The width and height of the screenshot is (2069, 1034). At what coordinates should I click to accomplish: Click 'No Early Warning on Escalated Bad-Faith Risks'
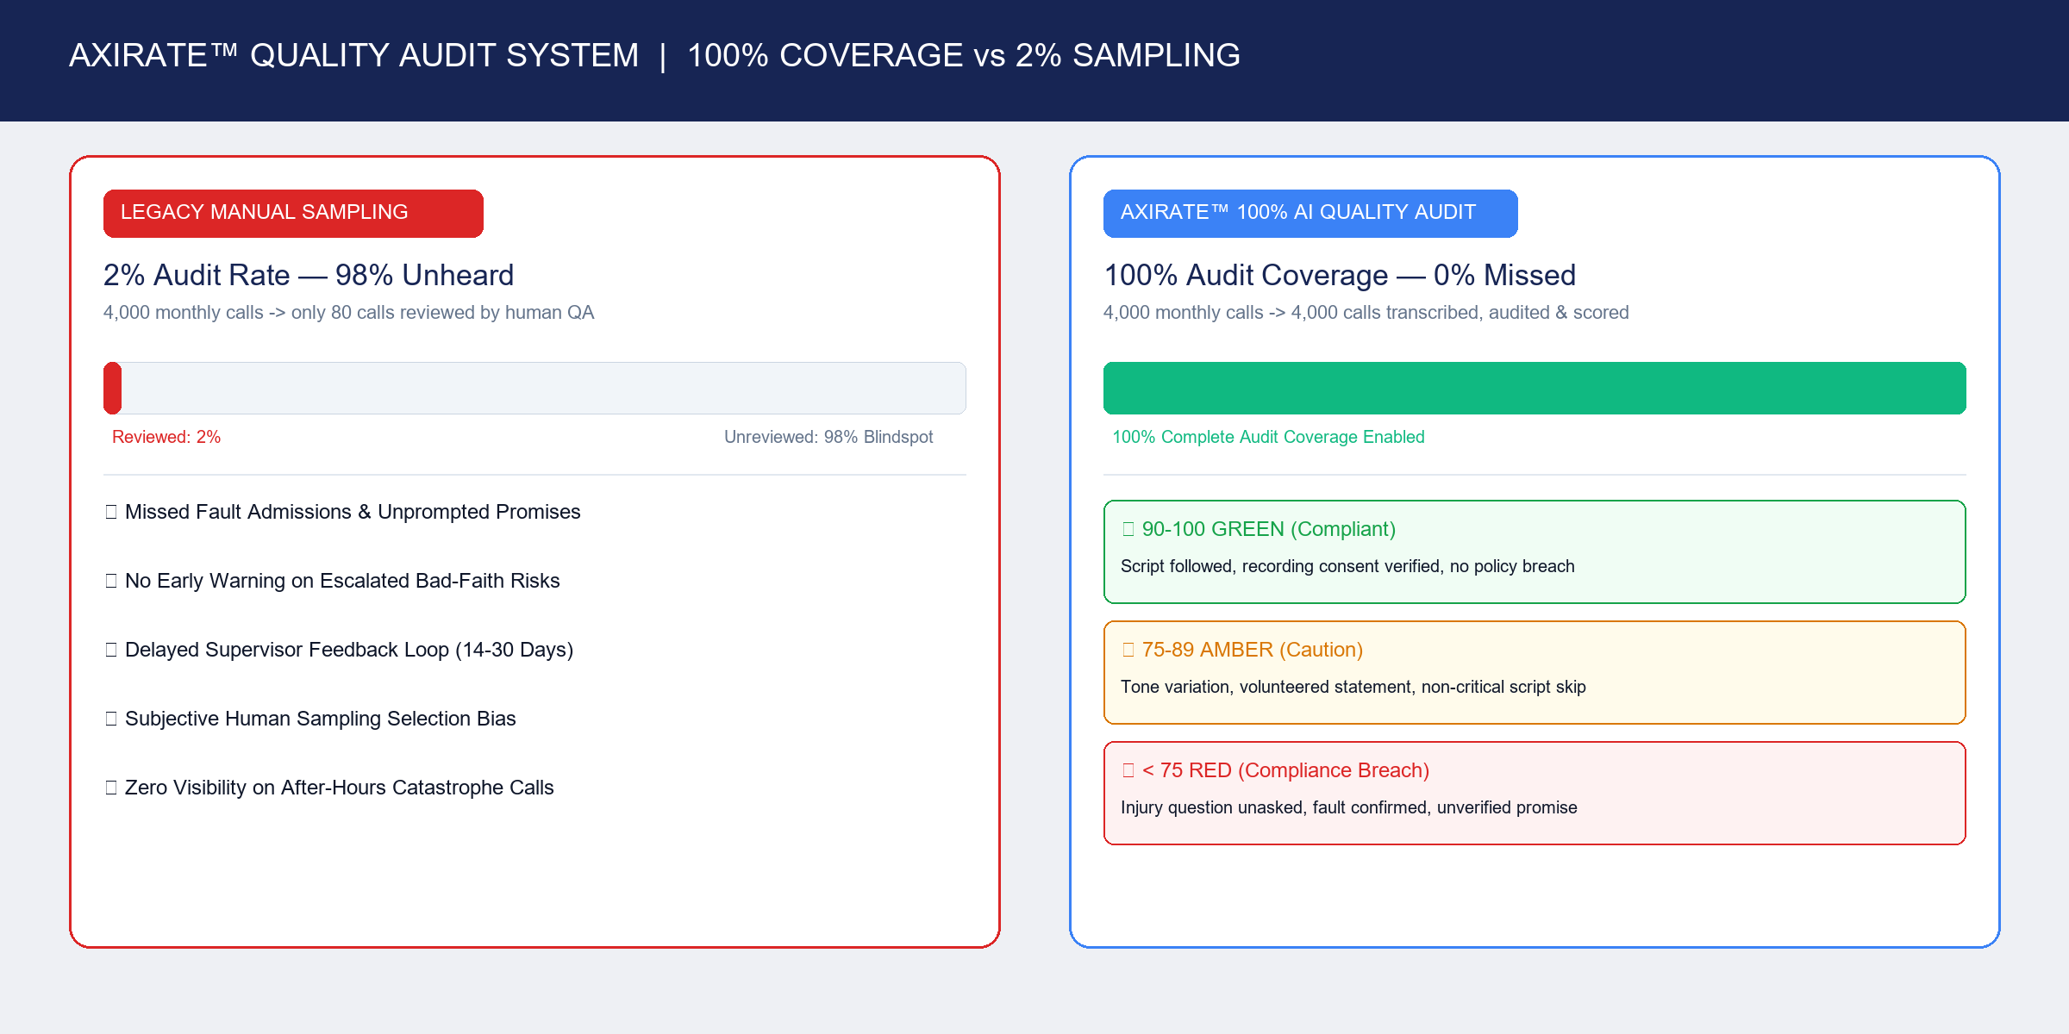point(342,581)
